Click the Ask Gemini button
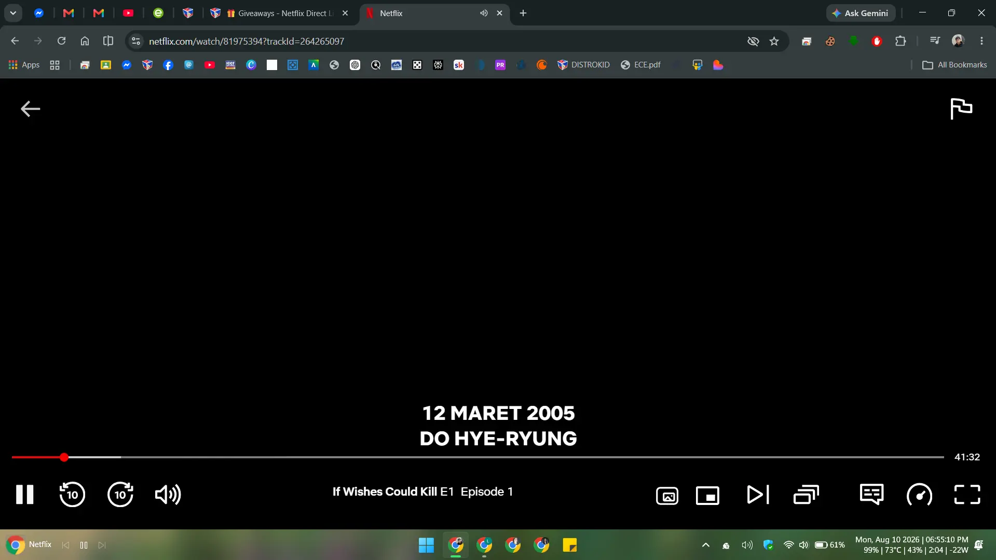Screen dimensions: 996x560 pyautogui.click(x=861, y=13)
